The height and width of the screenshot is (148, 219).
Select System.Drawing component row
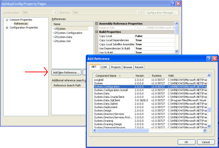pyautogui.click(x=150, y=121)
